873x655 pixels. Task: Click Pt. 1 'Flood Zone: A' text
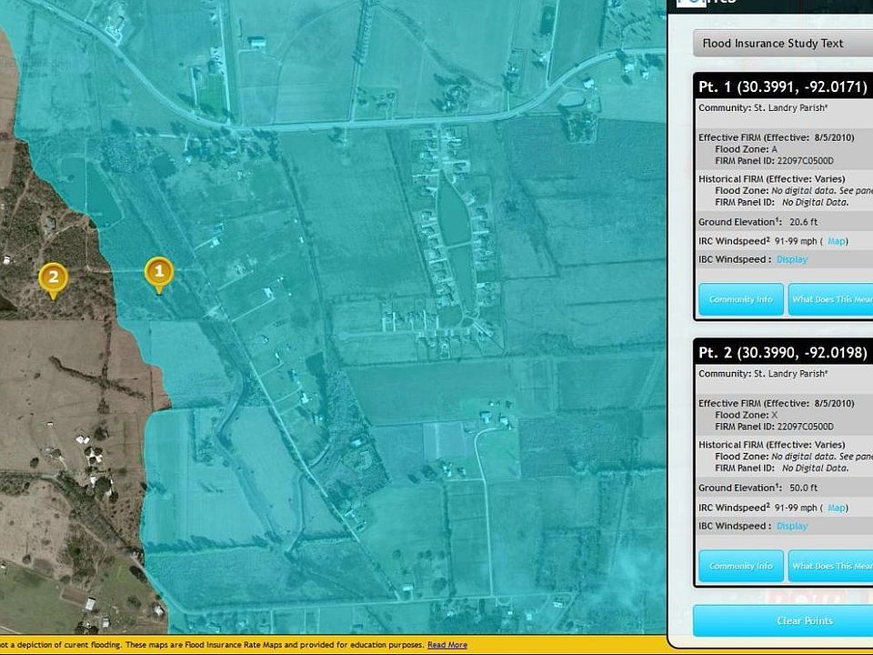click(746, 149)
